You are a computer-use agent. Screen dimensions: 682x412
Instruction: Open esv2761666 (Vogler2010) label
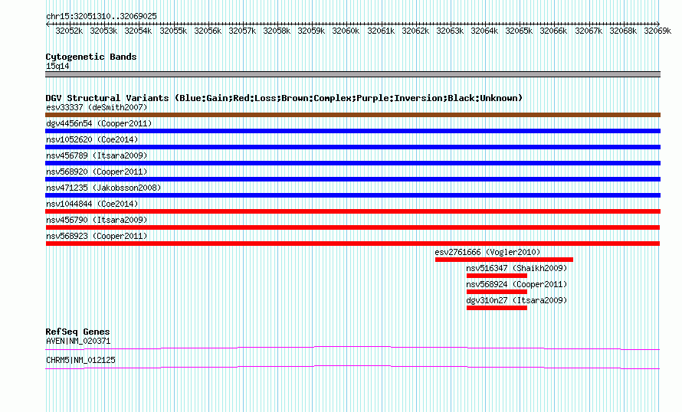coord(487,252)
